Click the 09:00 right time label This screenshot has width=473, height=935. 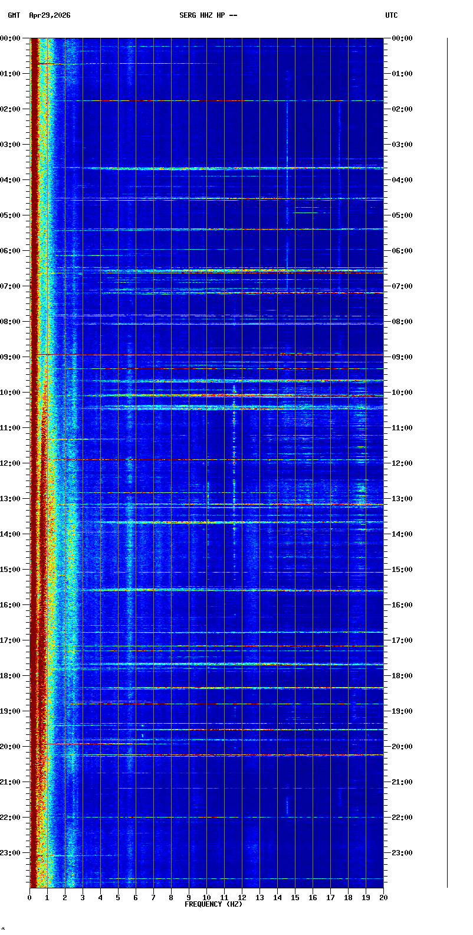(402, 357)
